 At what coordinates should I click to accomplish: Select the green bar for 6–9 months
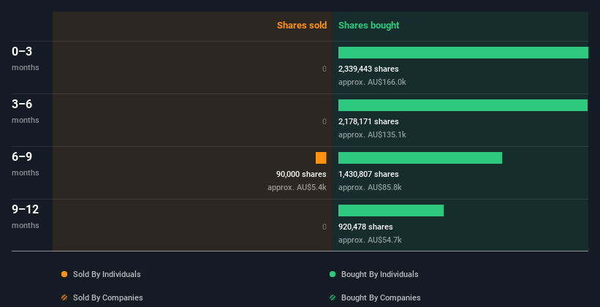pyautogui.click(x=420, y=158)
